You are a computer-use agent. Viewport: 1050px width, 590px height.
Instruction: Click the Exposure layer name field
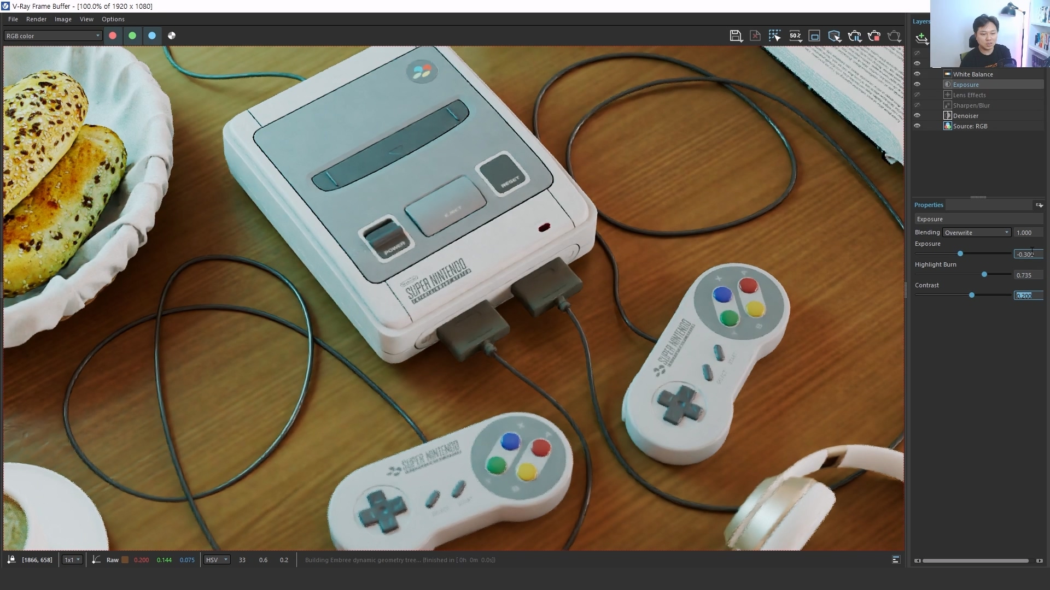978,219
